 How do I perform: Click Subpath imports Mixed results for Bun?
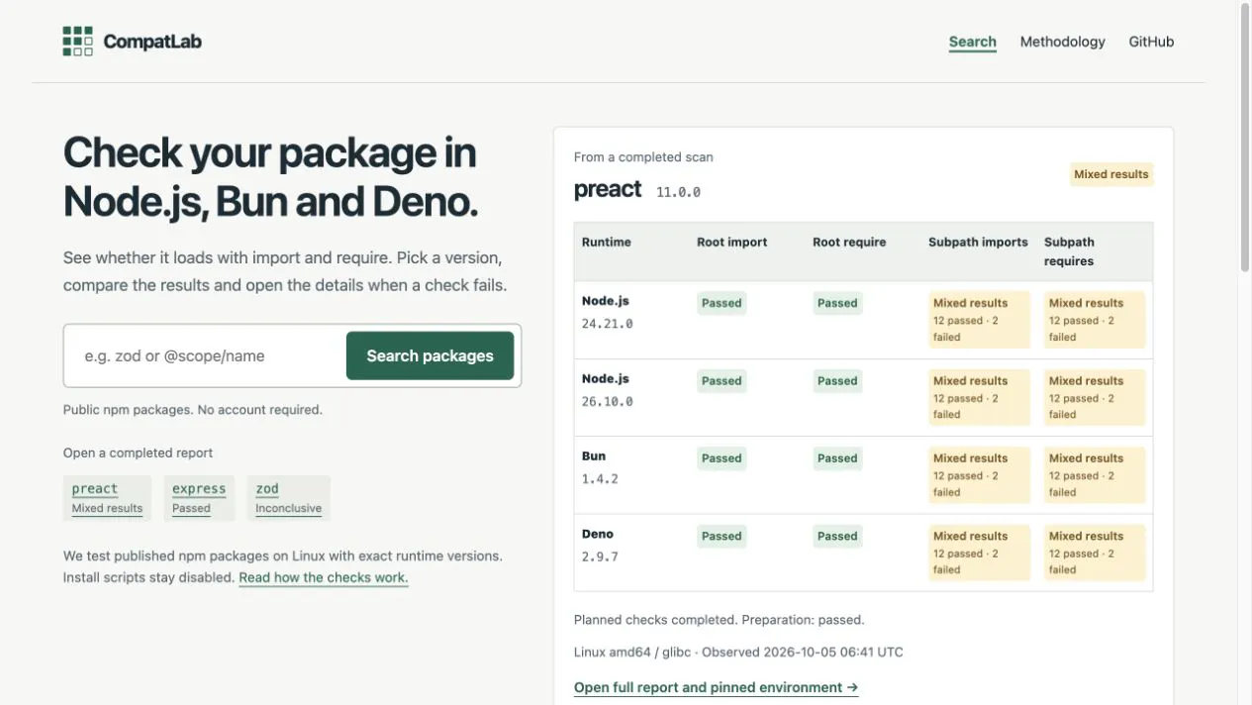pyautogui.click(x=979, y=475)
